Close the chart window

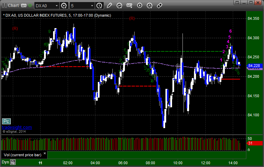(258, 2)
